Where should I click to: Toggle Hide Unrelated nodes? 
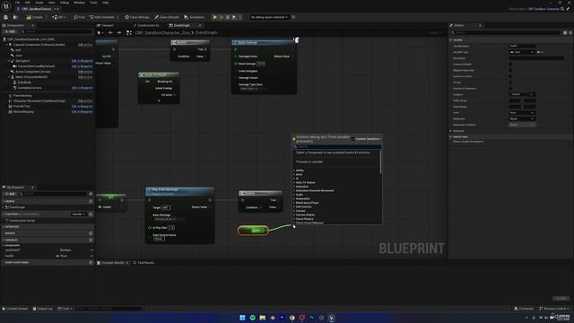click(x=101, y=17)
